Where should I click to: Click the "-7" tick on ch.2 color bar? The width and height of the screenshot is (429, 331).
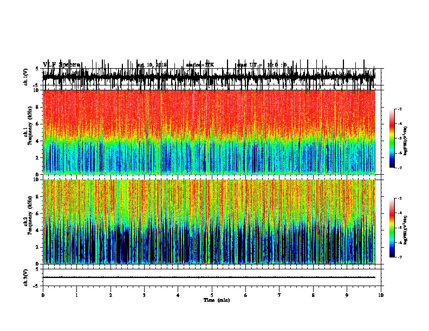[x=399, y=257]
